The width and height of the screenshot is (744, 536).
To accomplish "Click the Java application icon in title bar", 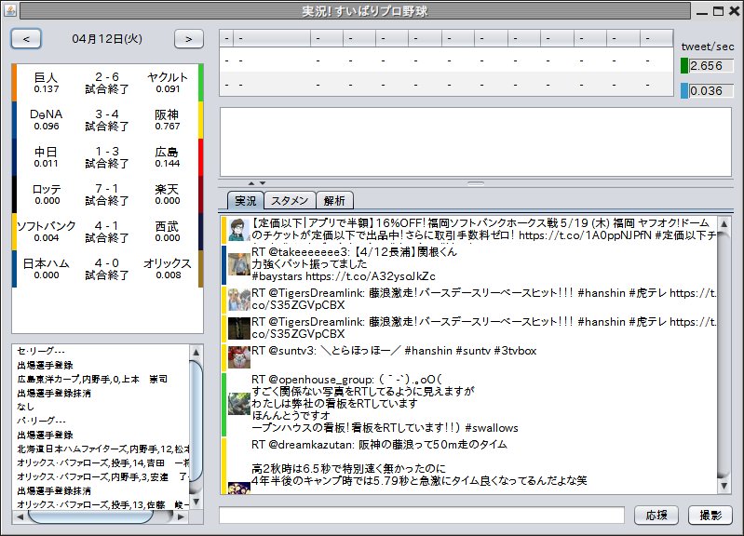I will pos(10,10).
